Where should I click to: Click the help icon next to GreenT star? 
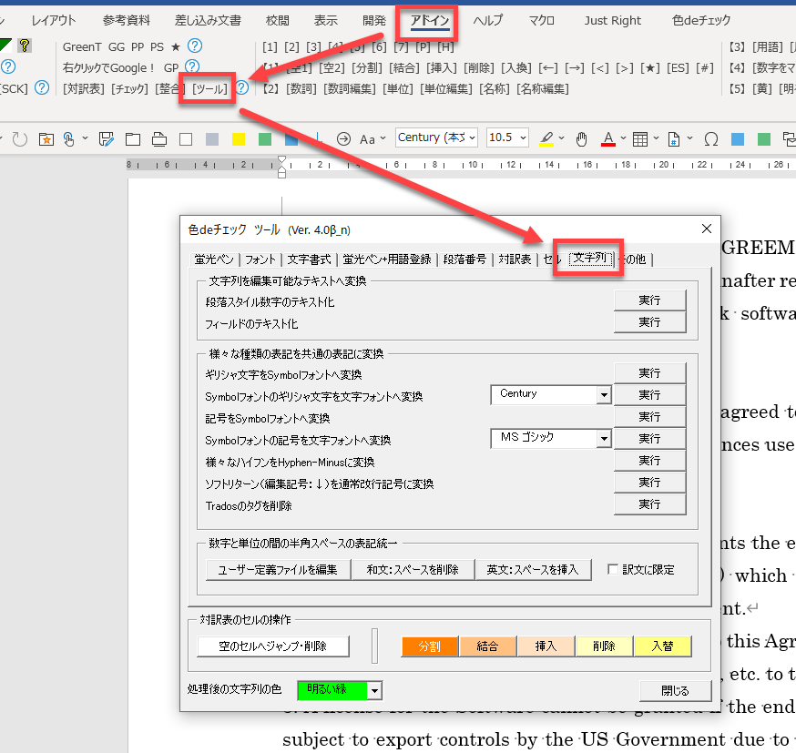click(x=194, y=46)
